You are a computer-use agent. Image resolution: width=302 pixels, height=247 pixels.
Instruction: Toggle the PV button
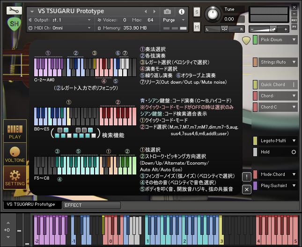294,27
